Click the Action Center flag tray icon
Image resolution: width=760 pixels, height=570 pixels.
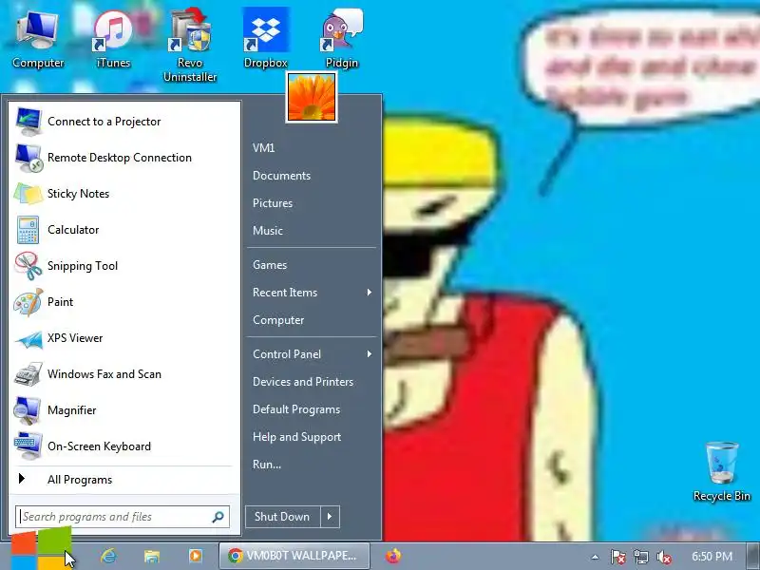(617, 557)
